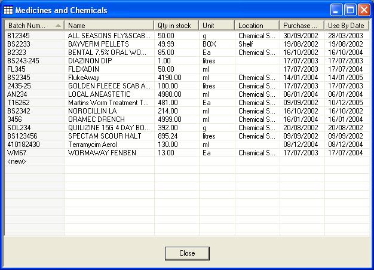
Task: Click the Location column header
Action: (x=257, y=25)
